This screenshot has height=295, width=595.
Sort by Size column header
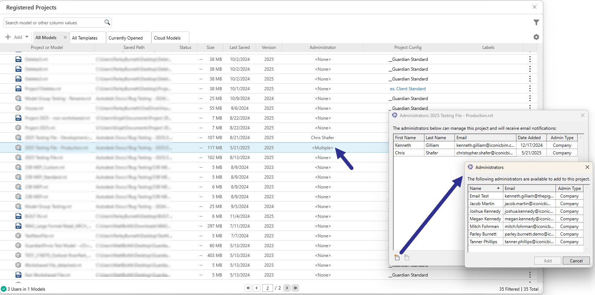[x=210, y=47]
